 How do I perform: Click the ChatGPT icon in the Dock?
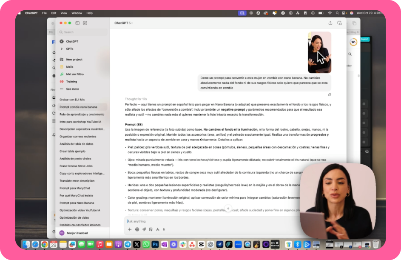pyautogui.click(x=210, y=244)
